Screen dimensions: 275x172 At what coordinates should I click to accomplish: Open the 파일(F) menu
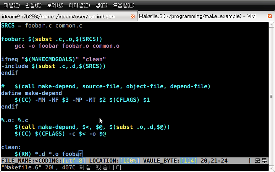(12, 5)
